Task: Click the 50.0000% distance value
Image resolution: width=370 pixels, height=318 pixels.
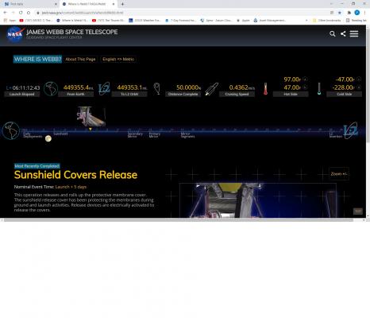Action: (188, 87)
